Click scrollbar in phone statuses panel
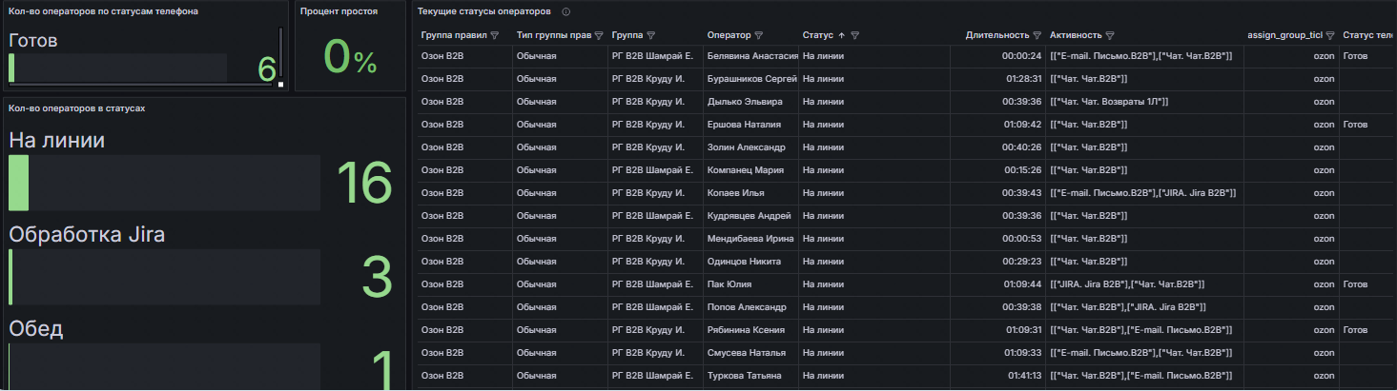The image size is (1397, 391). [x=280, y=55]
